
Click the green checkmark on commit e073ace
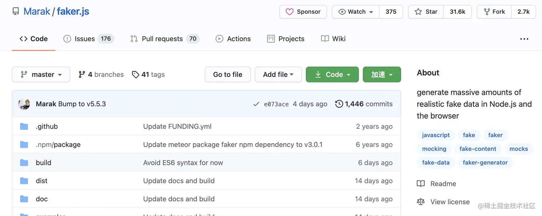point(256,104)
